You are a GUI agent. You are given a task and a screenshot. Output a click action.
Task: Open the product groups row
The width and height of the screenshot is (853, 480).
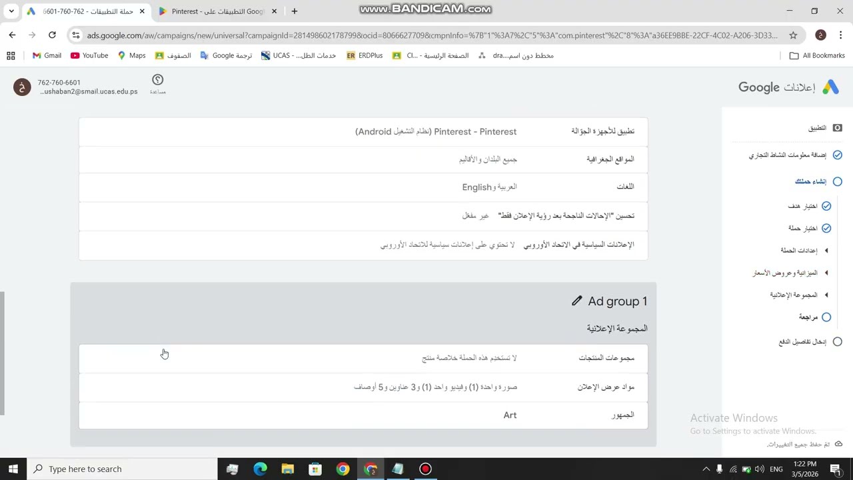pyautogui.click(x=363, y=359)
